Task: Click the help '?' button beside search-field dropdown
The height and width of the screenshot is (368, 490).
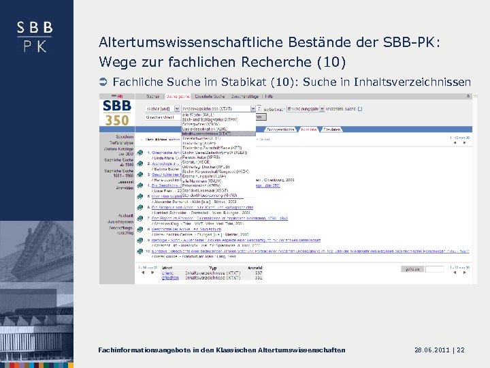Action: [259, 108]
